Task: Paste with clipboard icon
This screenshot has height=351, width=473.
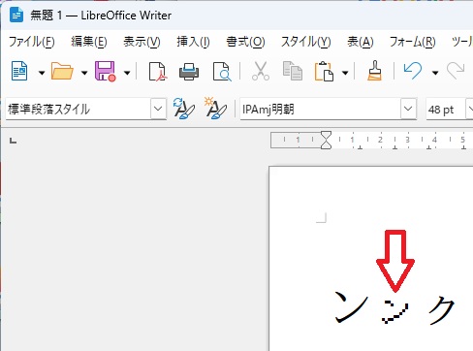Action: pyautogui.click(x=324, y=71)
